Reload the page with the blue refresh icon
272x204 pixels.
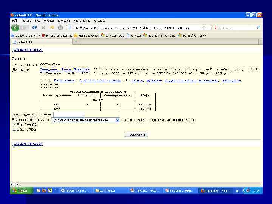34,28
